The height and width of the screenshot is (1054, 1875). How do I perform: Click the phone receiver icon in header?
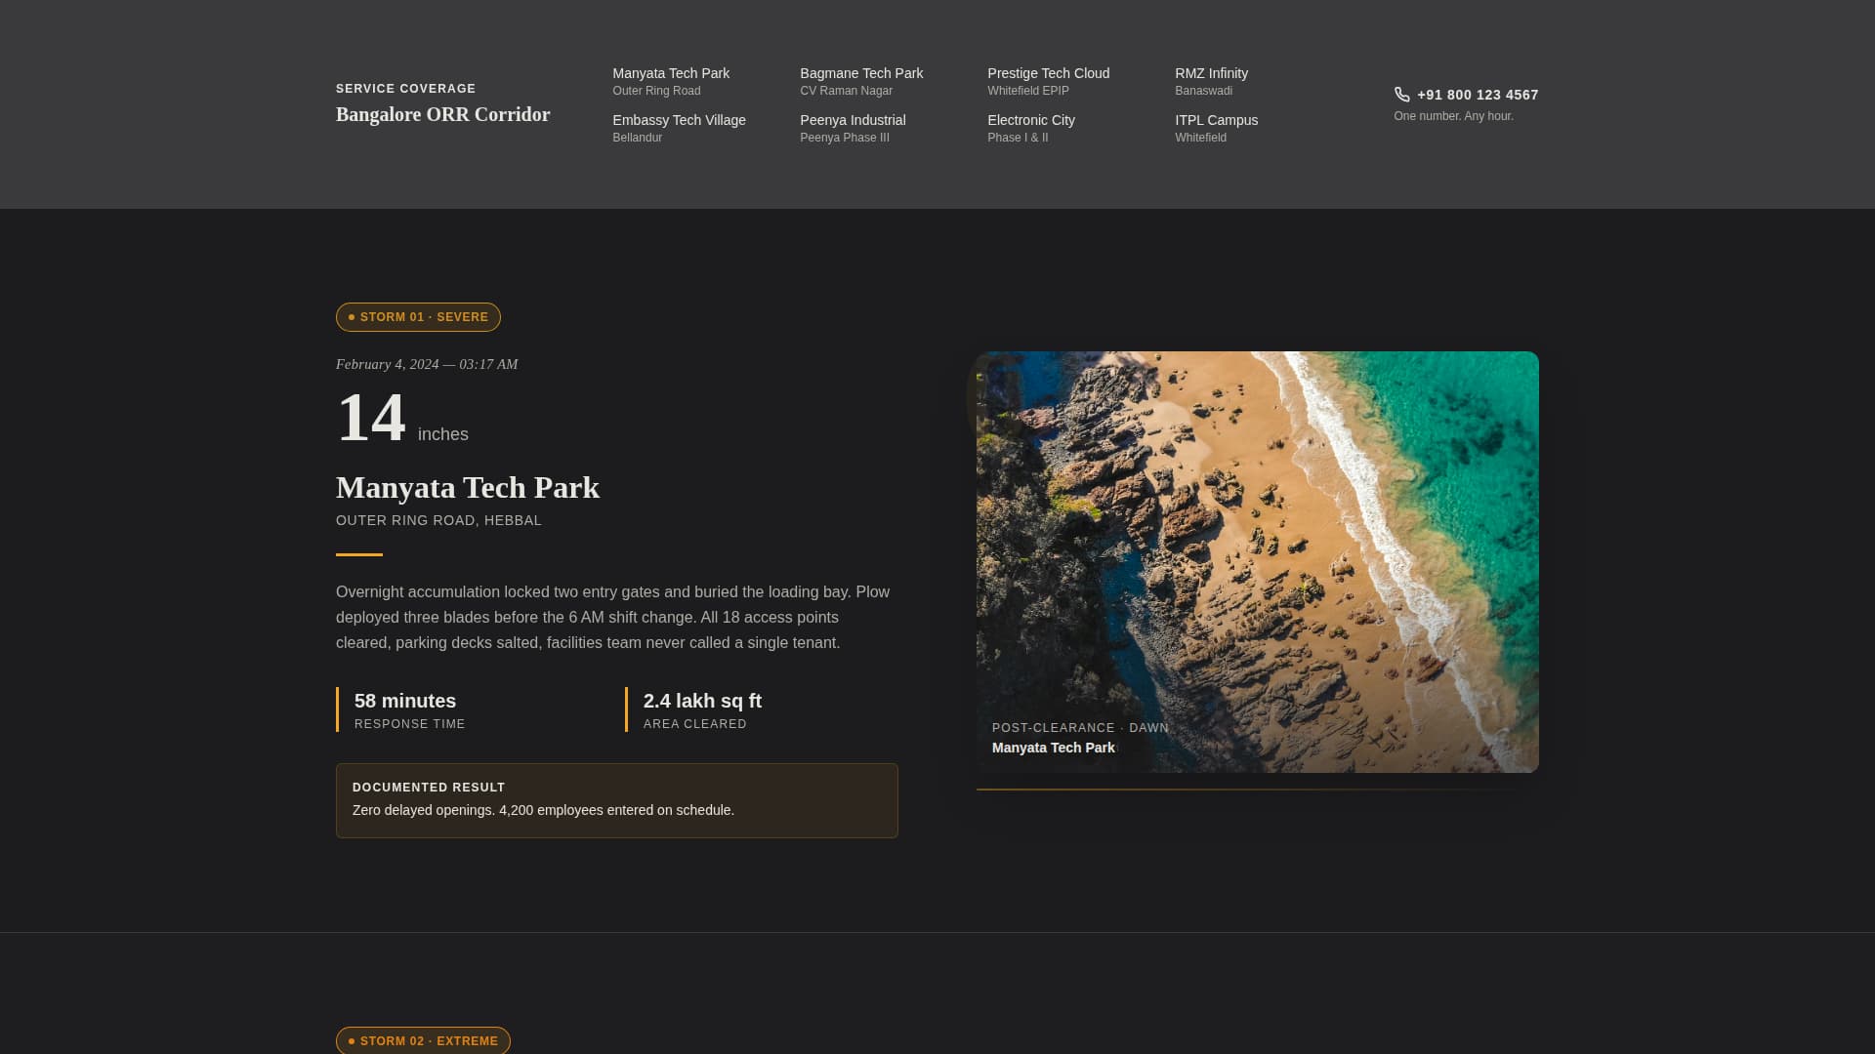(x=1401, y=95)
